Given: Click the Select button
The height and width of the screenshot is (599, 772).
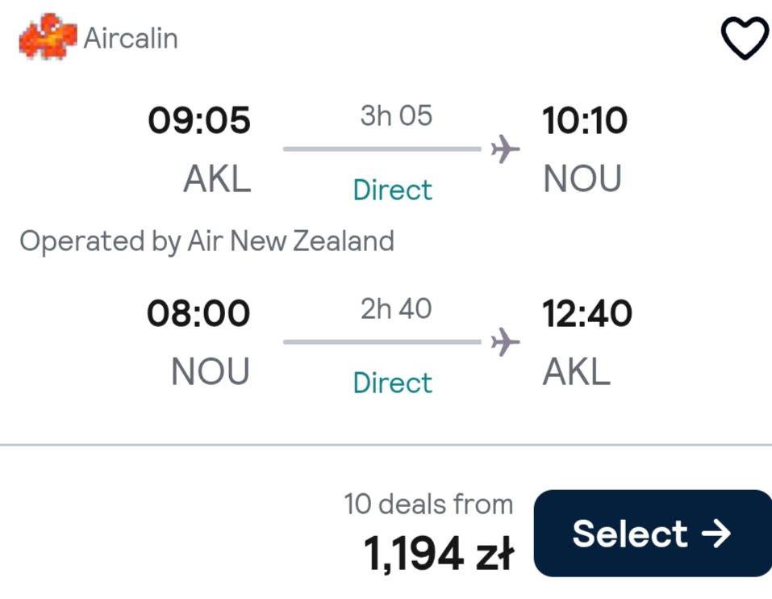Looking at the screenshot, I should point(653,533).
